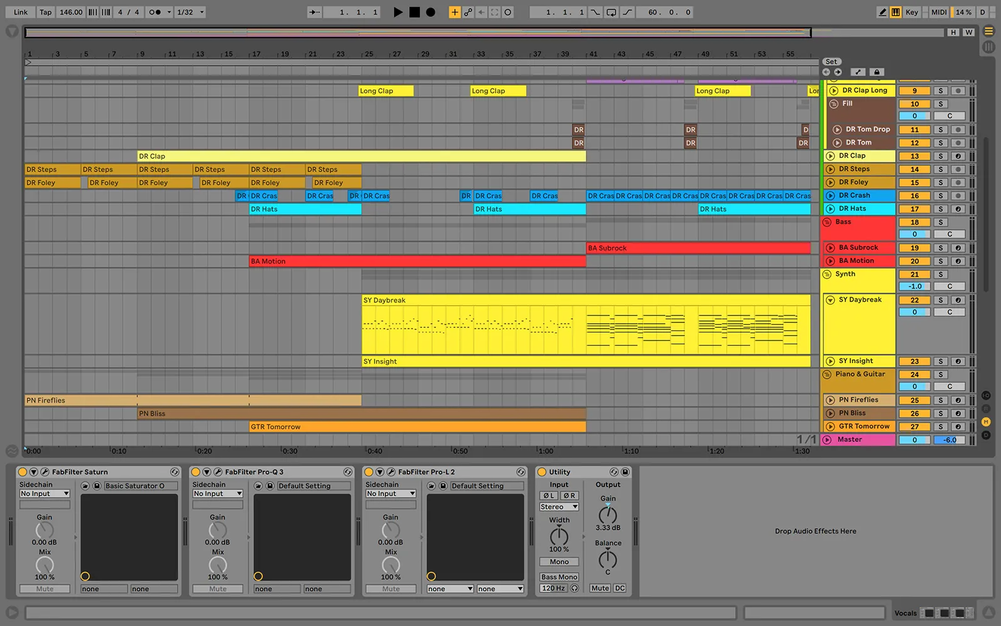Enable Bass Mono in Utility
This screenshot has height=626, width=1001.
(x=559, y=577)
